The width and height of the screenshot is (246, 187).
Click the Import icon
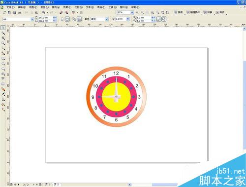click(61, 12)
